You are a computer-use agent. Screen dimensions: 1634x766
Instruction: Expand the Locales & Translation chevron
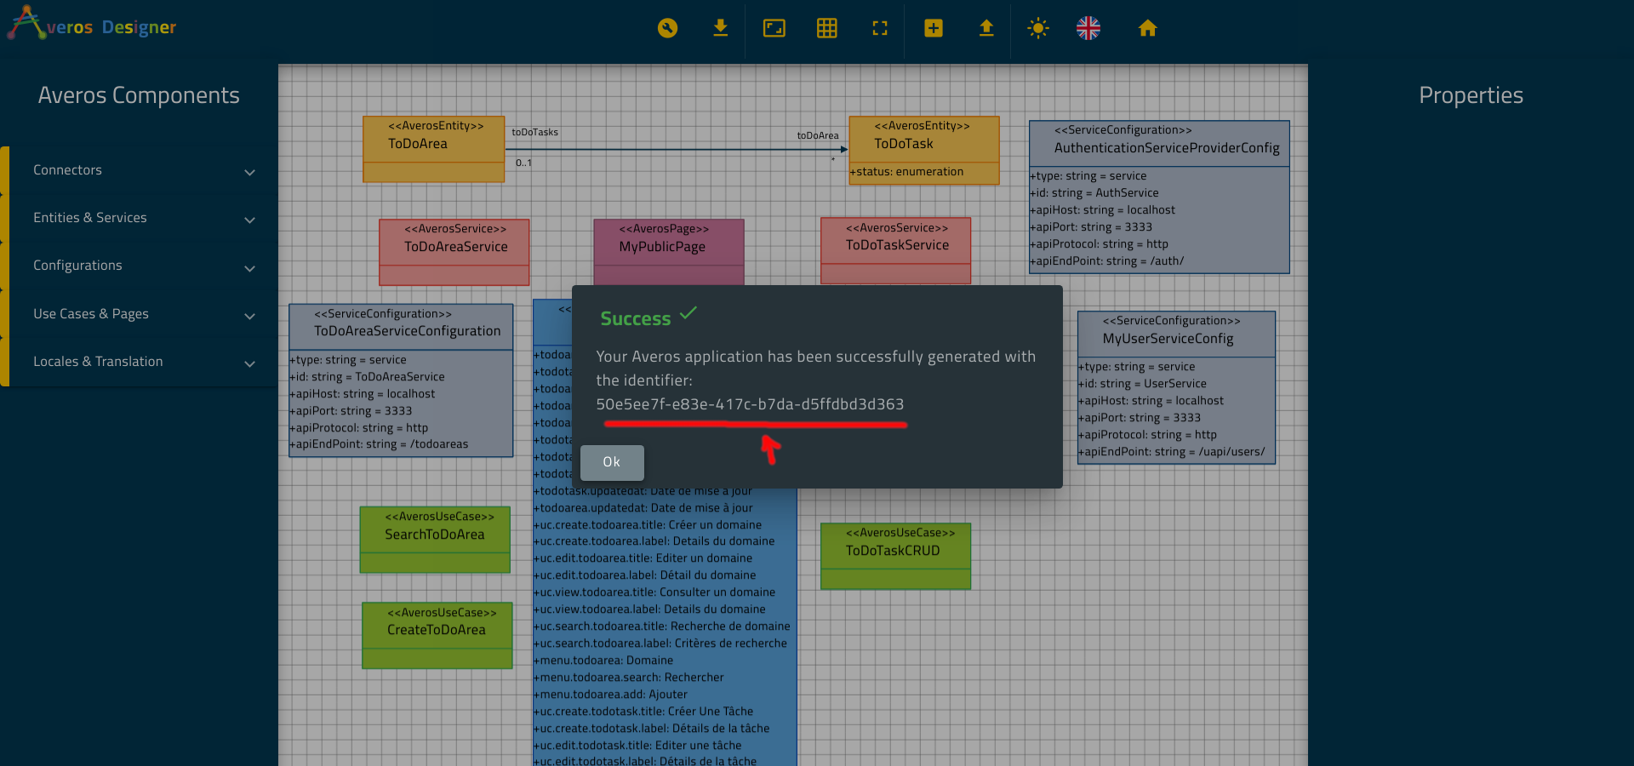coord(249,363)
